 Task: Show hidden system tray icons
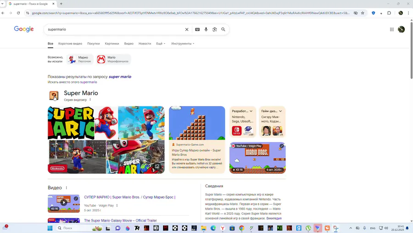coord(351,228)
